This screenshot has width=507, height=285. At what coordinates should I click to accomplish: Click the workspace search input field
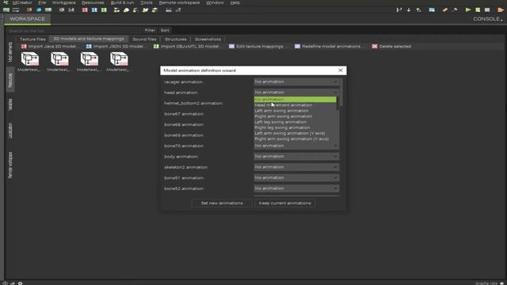(x=74, y=31)
